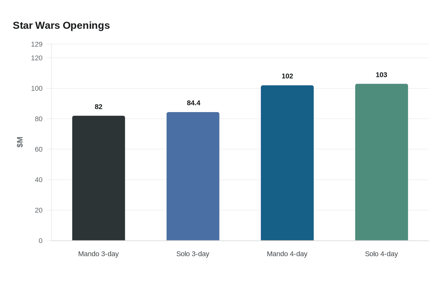
Task: Click the Solo 3-day axis label
Action: (193, 254)
